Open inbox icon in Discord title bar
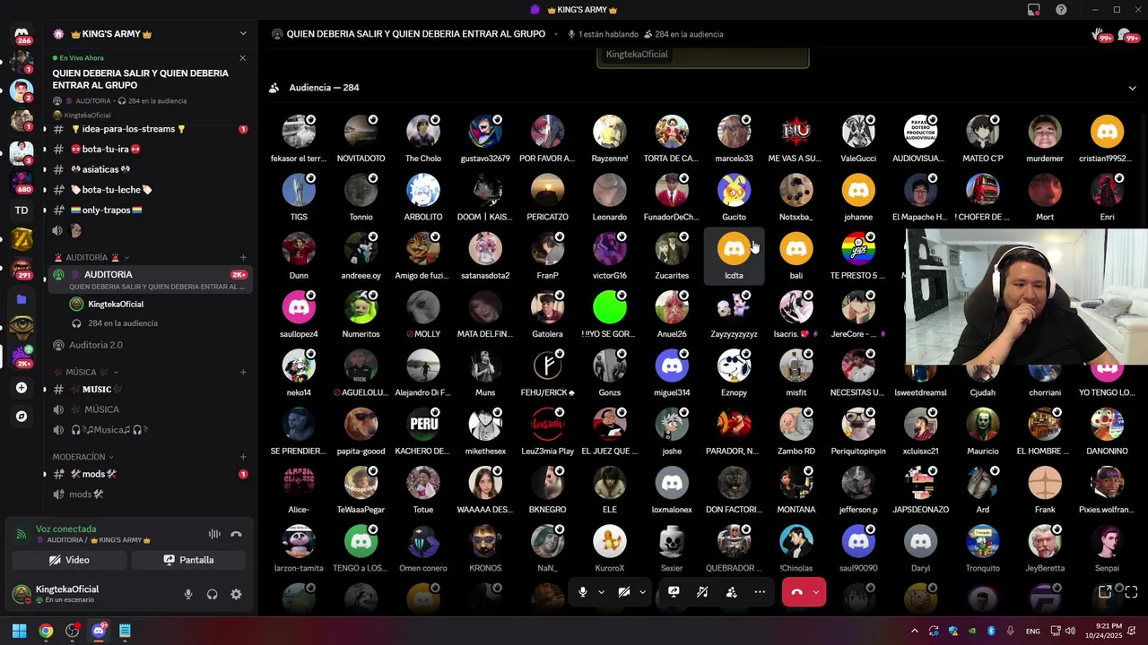This screenshot has width=1148, height=645. (1034, 10)
